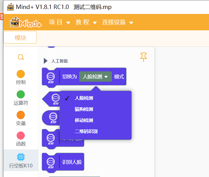
Task: Open the 项目 menu
Action: 59,22
